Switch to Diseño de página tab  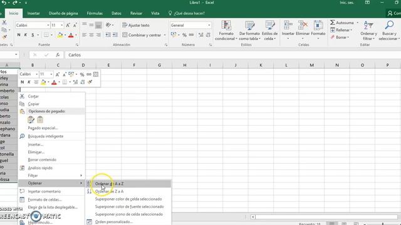click(63, 13)
